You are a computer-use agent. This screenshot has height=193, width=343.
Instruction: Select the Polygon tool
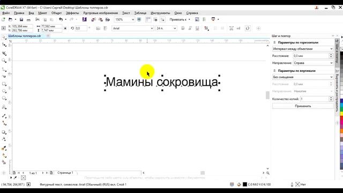click(4, 98)
